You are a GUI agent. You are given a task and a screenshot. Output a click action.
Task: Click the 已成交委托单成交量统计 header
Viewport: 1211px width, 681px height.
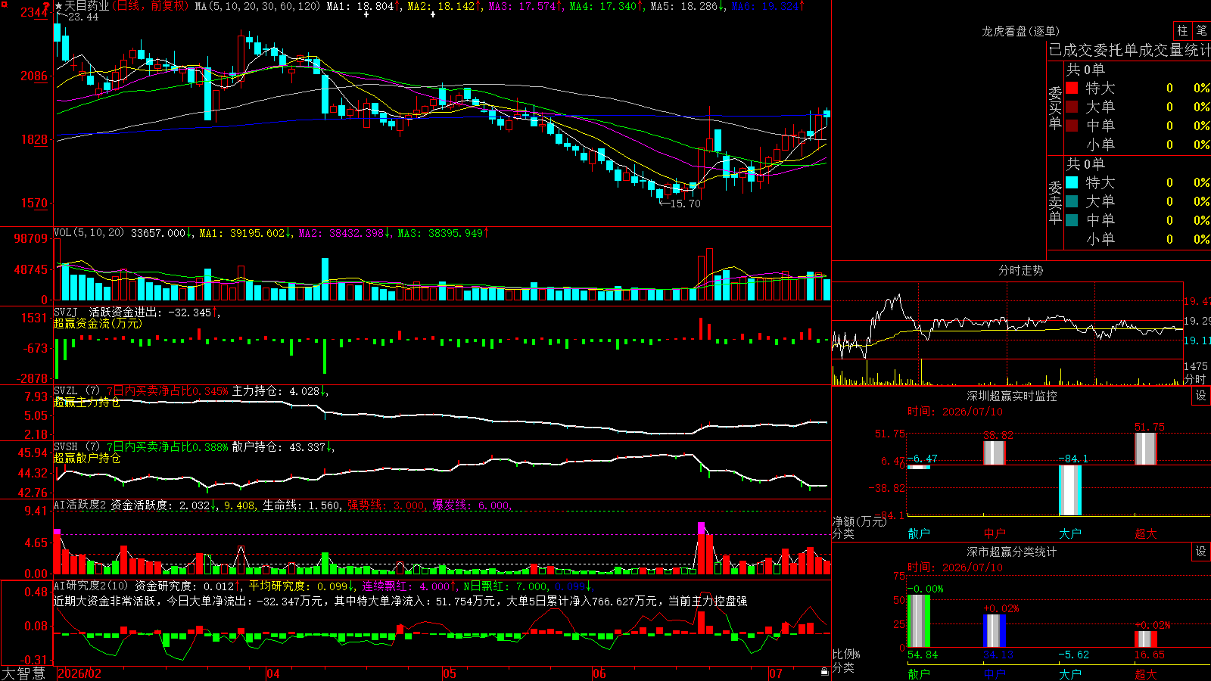coord(1129,50)
